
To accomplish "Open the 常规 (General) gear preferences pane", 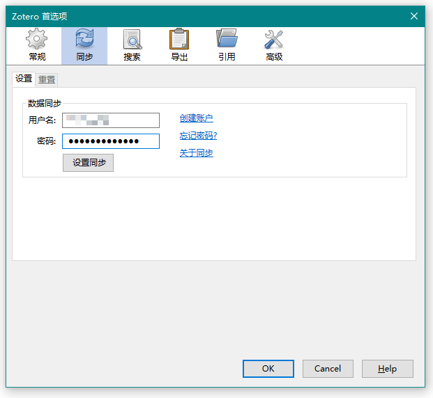I will click(37, 46).
